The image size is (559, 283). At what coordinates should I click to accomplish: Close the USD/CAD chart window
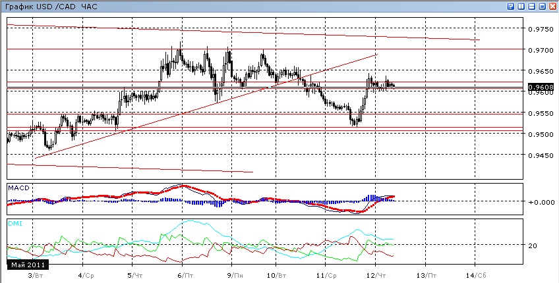tap(552, 6)
